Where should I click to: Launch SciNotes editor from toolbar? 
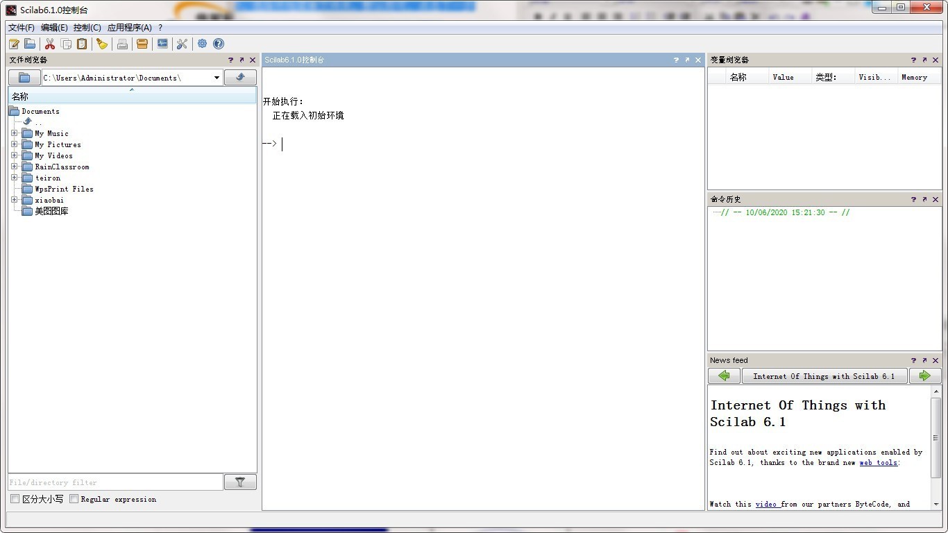tap(14, 44)
